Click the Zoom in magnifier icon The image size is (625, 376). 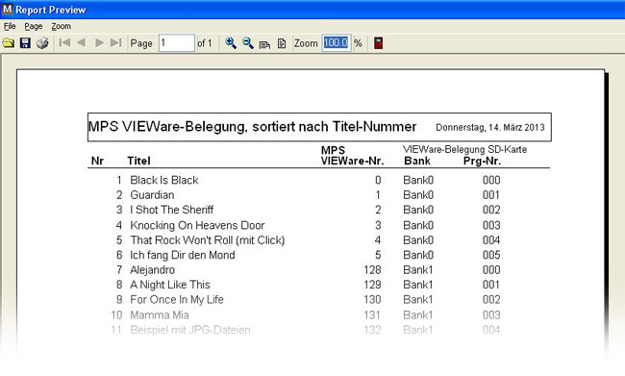point(231,42)
